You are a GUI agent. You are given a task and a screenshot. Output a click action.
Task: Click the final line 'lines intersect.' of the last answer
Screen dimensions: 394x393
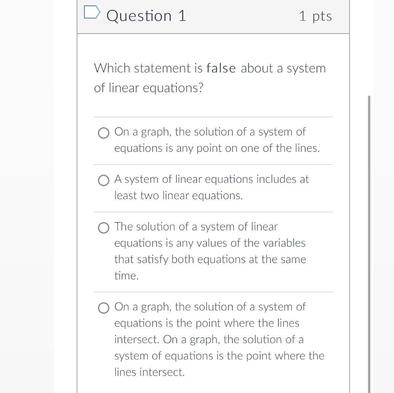(x=149, y=372)
